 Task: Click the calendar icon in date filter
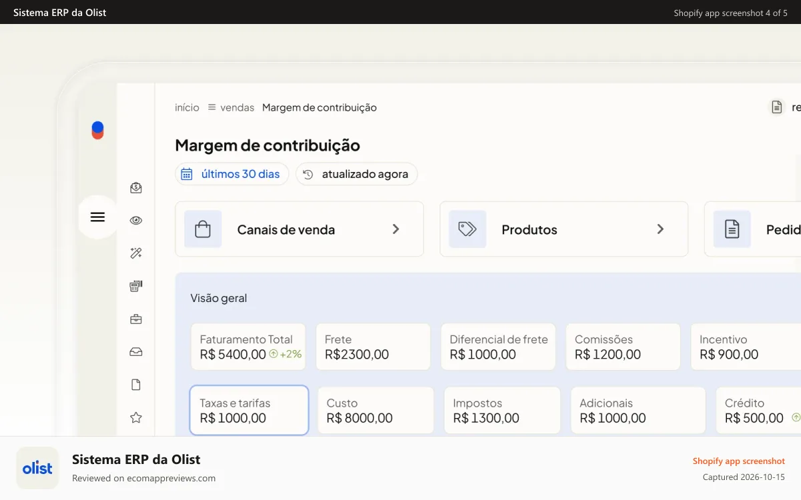(x=187, y=174)
